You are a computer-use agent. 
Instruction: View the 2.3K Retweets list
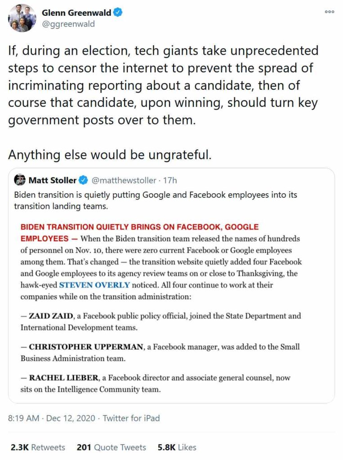(38, 447)
